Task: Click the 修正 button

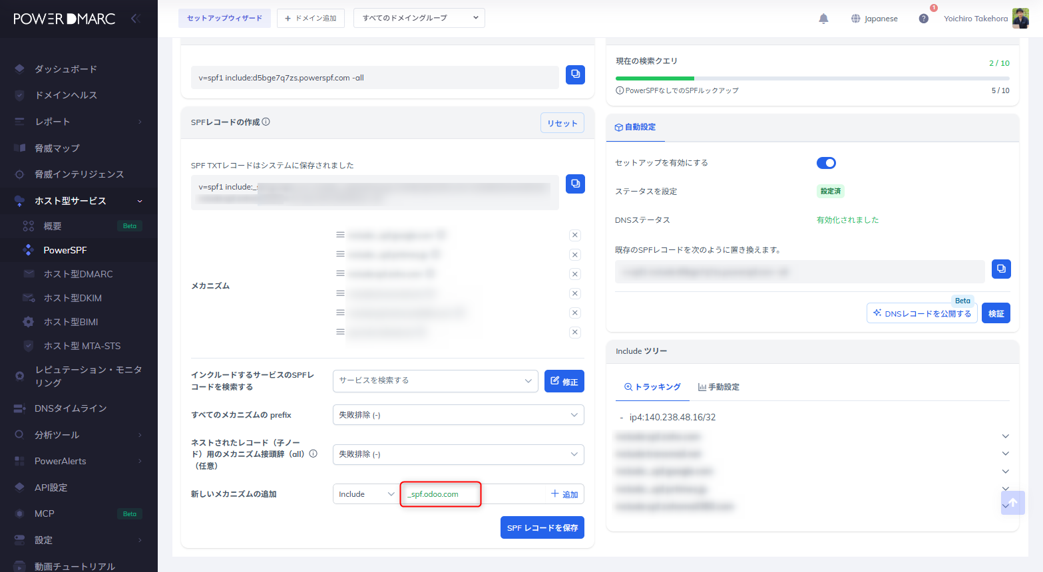Action: [564, 381]
